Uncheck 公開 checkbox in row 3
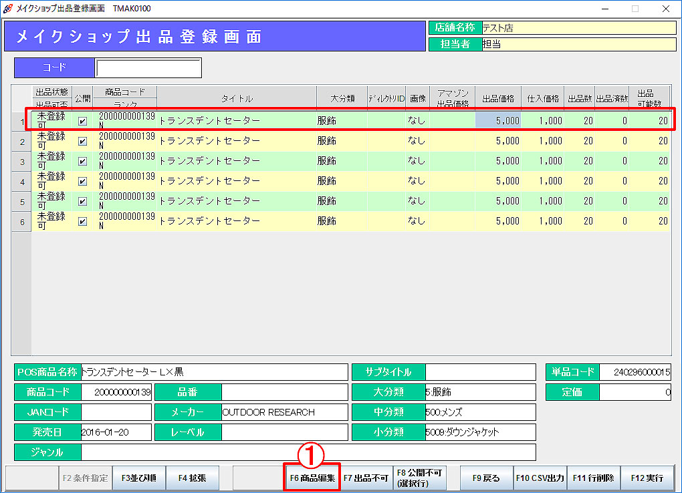 click(x=82, y=162)
